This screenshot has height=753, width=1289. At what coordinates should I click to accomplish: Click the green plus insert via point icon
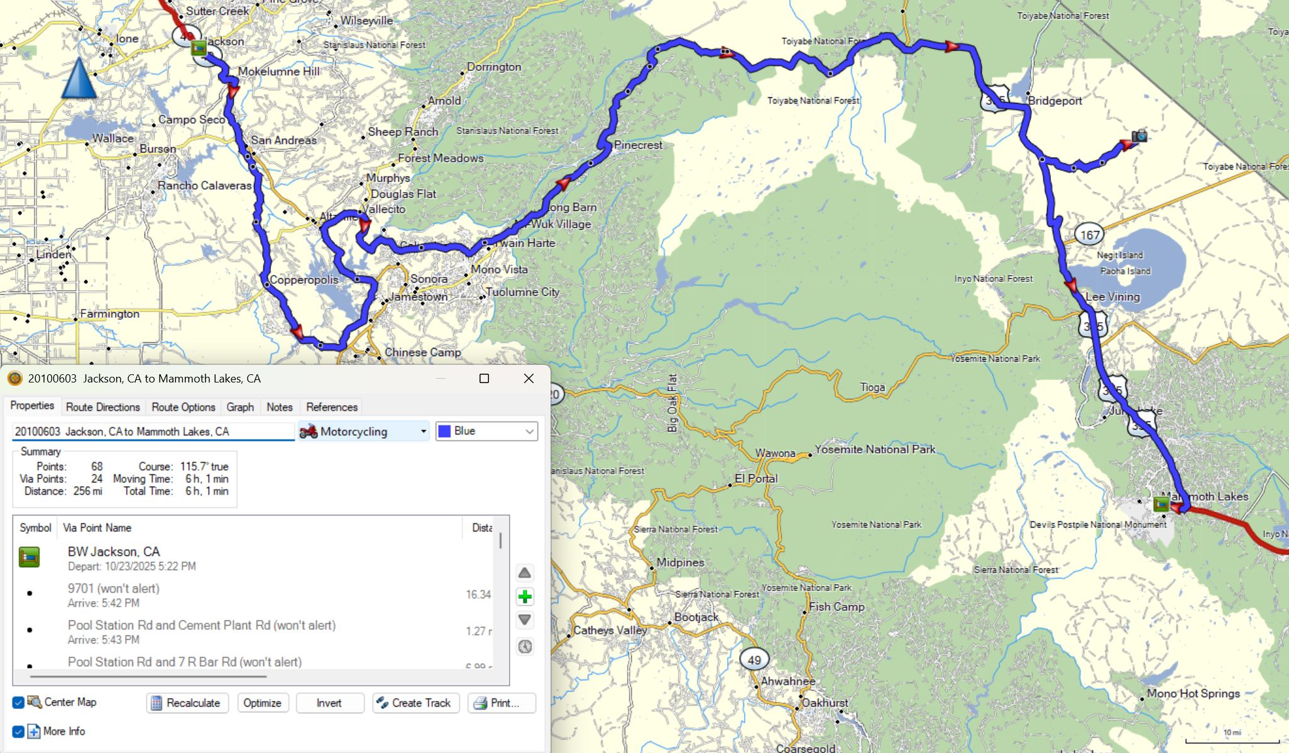click(525, 597)
